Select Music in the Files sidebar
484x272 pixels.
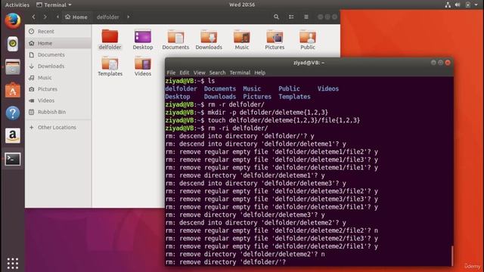[58, 78]
